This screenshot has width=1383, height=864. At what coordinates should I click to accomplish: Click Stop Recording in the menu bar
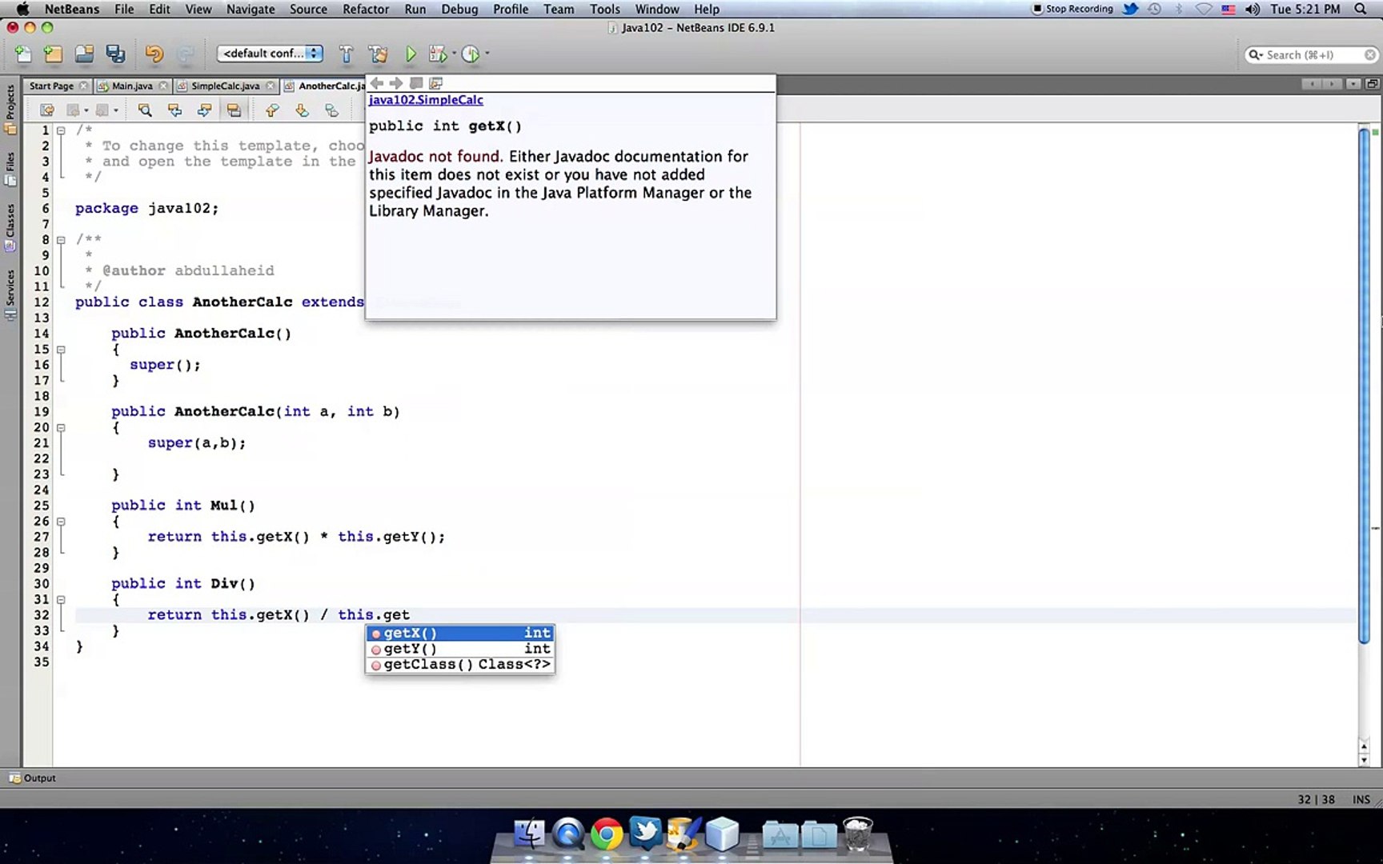(x=1072, y=9)
